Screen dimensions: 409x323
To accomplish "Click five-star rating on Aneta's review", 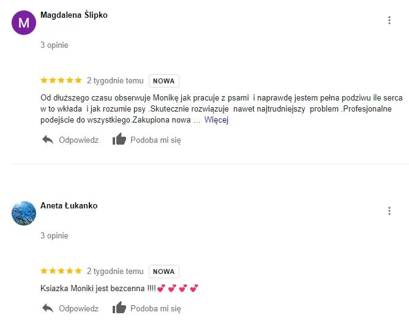I will pos(61,271).
